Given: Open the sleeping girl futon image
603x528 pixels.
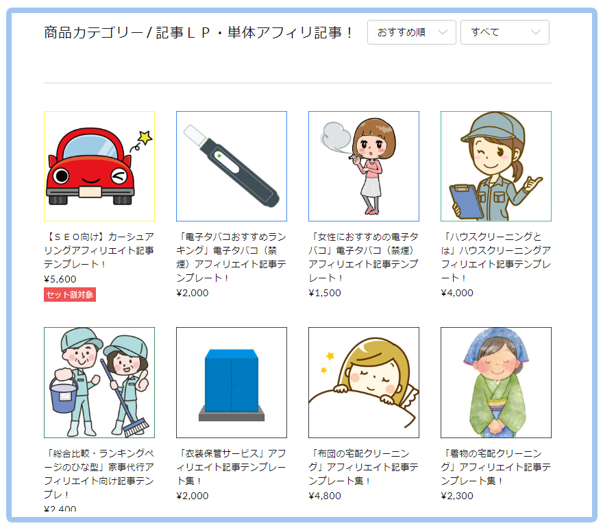Looking at the screenshot, I should (x=364, y=383).
